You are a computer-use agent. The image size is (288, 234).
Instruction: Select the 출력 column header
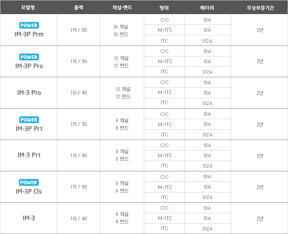(x=78, y=7)
